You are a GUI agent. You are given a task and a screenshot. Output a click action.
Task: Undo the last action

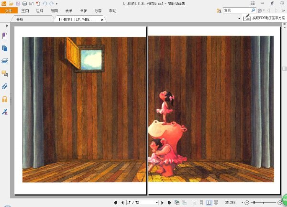[45, 3]
